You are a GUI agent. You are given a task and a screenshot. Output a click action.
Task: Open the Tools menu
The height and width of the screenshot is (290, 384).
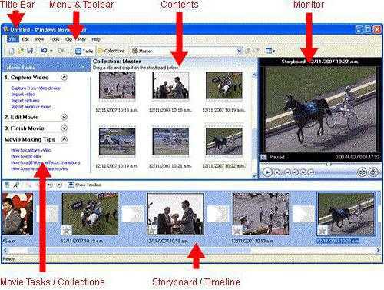coord(55,39)
